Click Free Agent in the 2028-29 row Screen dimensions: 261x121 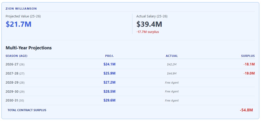(x=172, y=83)
